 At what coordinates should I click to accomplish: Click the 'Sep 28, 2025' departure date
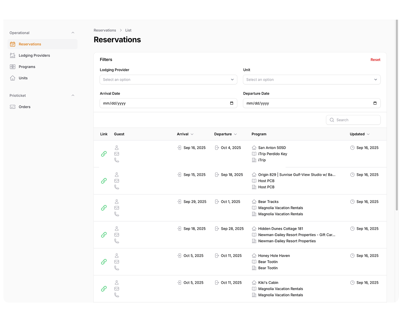[232, 229]
